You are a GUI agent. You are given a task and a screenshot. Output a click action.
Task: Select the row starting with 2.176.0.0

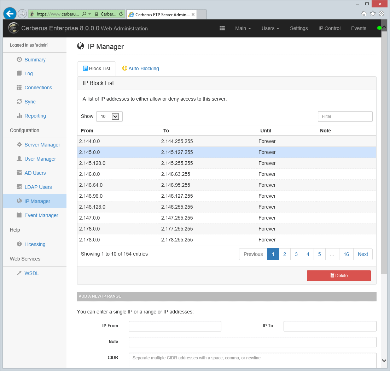(x=227, y=229)
